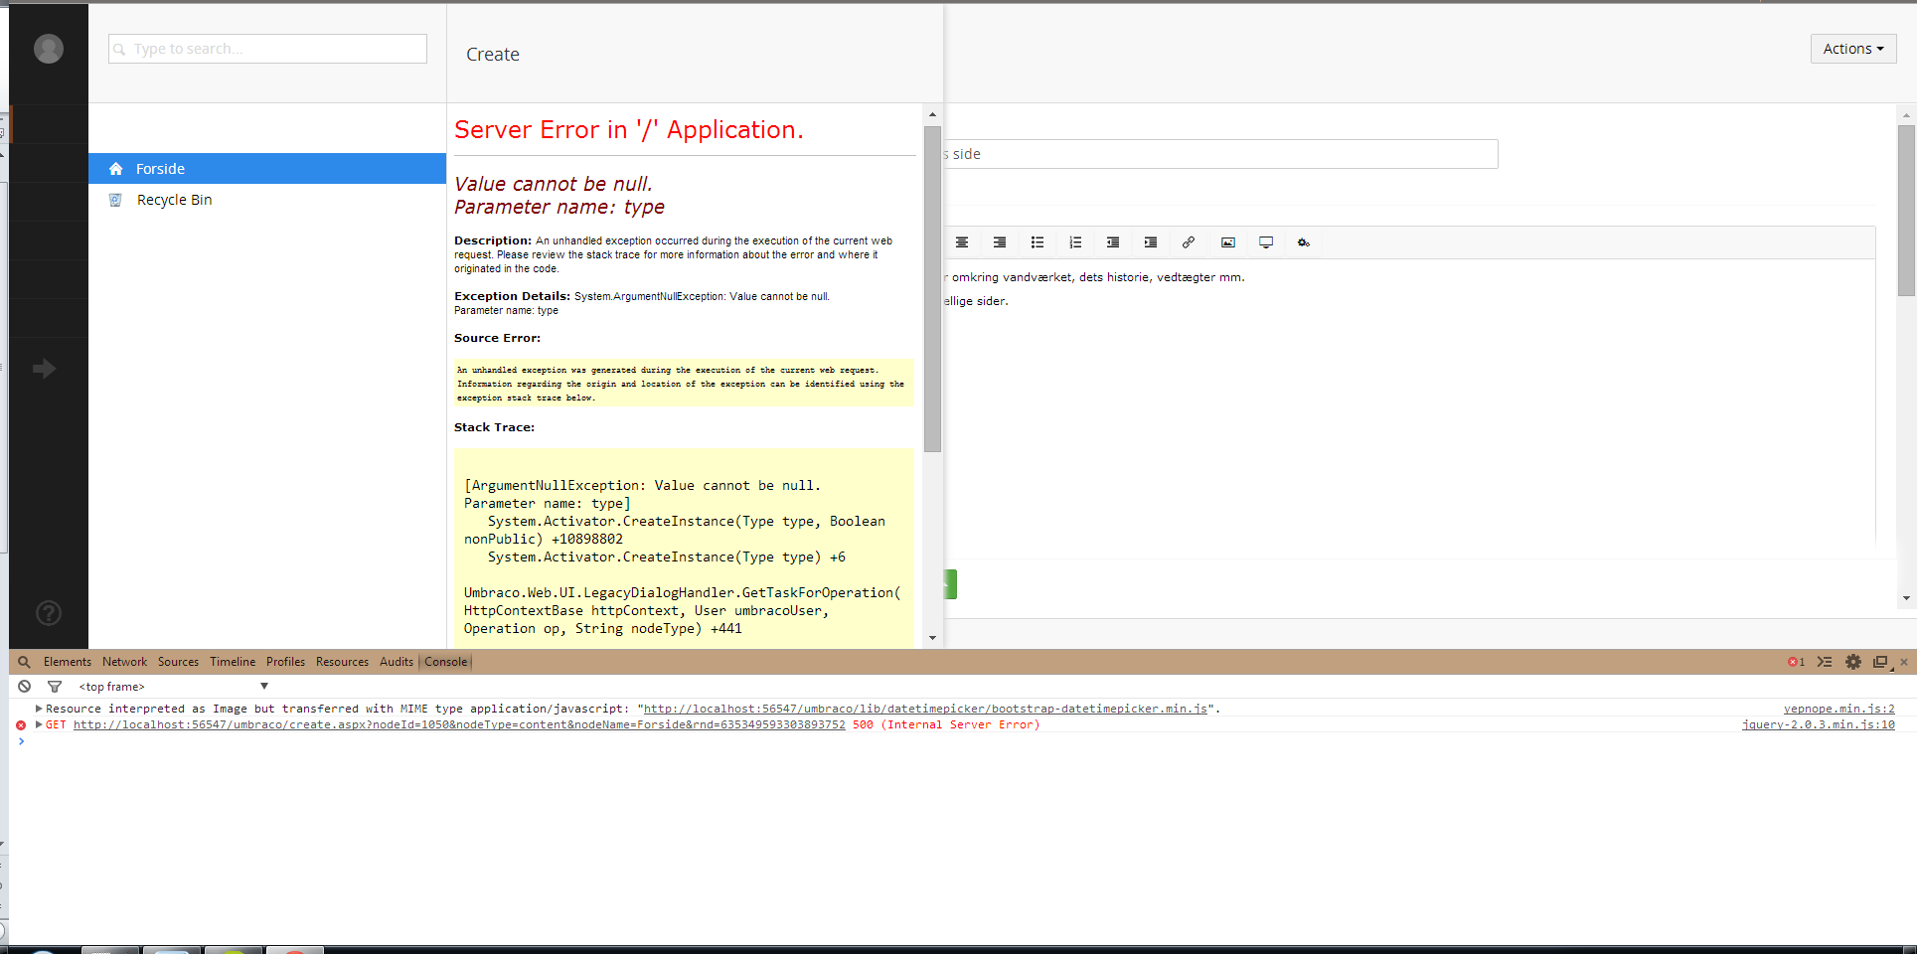
Task: Expand the GET 500 error entry
Action: click(39, 724)
